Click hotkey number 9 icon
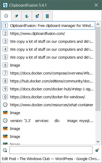Image resolution: width=102 pixels, height=163 pixels. (5, 89)
